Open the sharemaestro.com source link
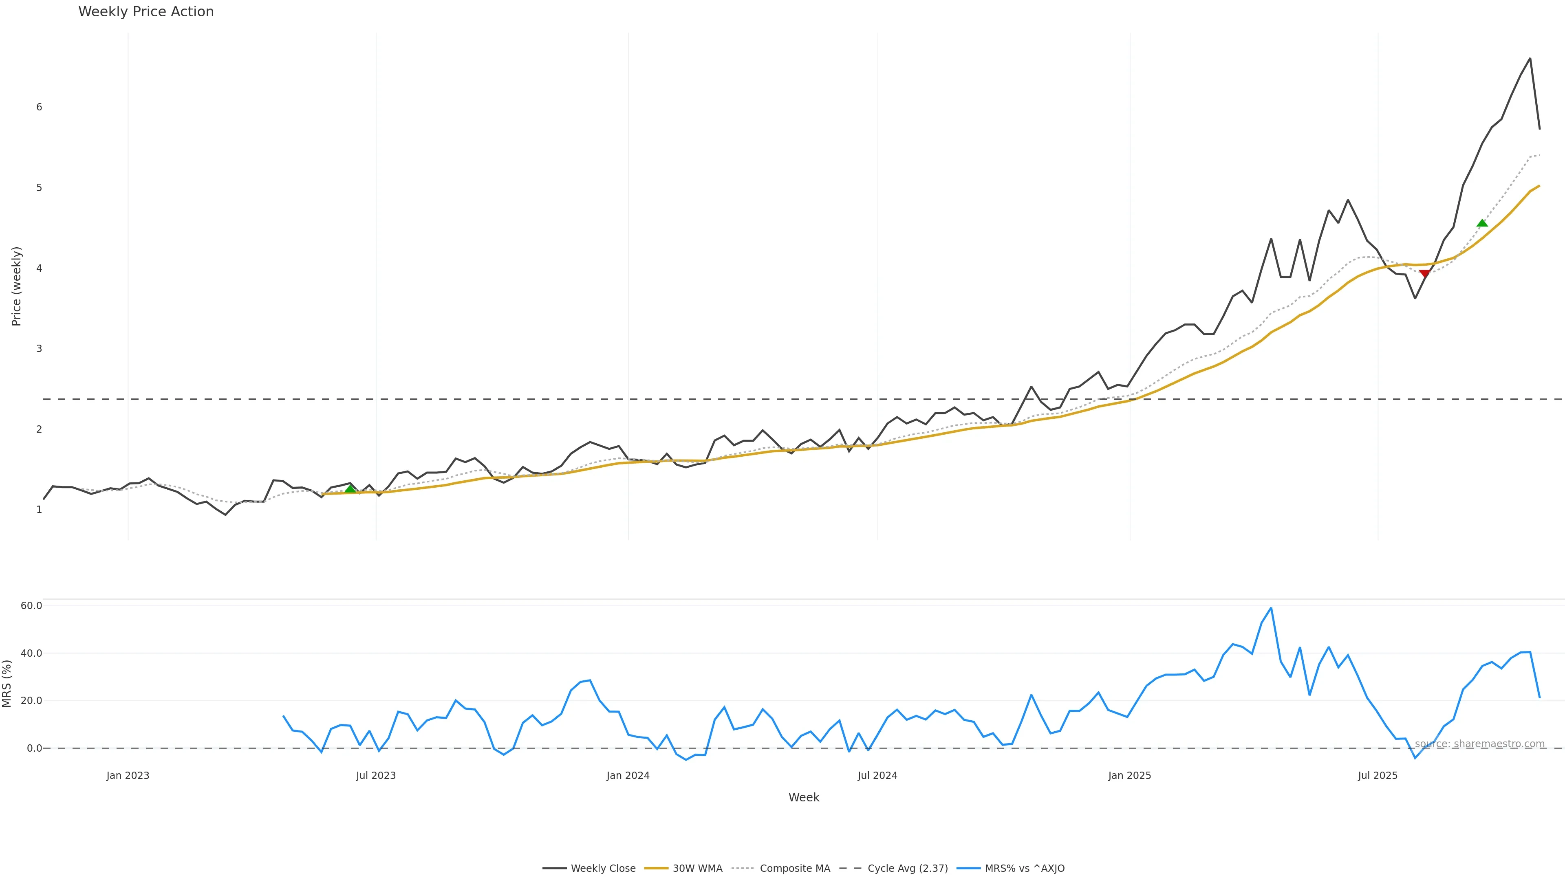The height and width of the screenshot is (880, 1565). pos(1479,744)
